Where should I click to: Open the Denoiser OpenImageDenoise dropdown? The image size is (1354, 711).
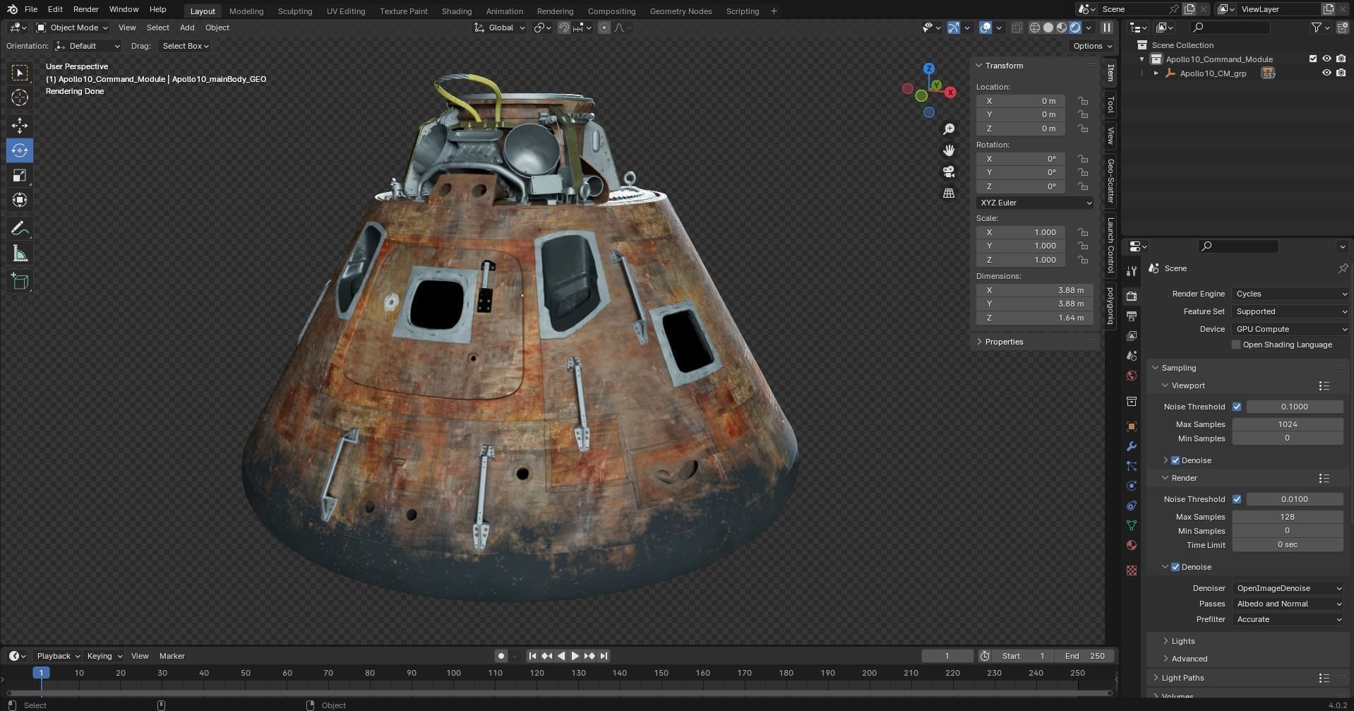(x=1288, y=588)
